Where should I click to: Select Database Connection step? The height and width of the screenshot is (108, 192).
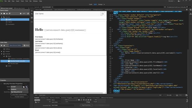point(19,59)
